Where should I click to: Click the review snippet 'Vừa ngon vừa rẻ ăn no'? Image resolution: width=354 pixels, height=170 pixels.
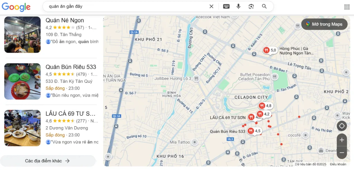point(75,142)
